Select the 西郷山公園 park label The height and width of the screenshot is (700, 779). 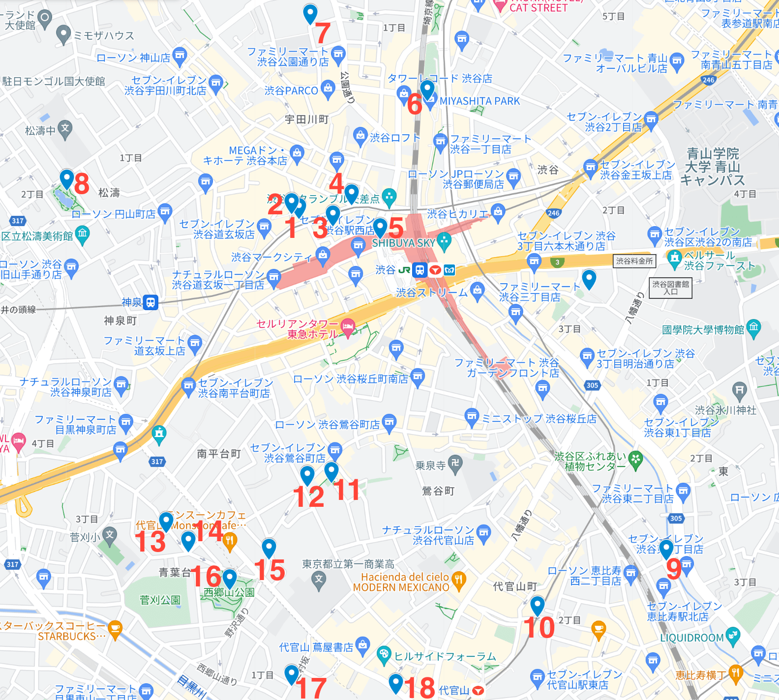(x=229, y=592)
